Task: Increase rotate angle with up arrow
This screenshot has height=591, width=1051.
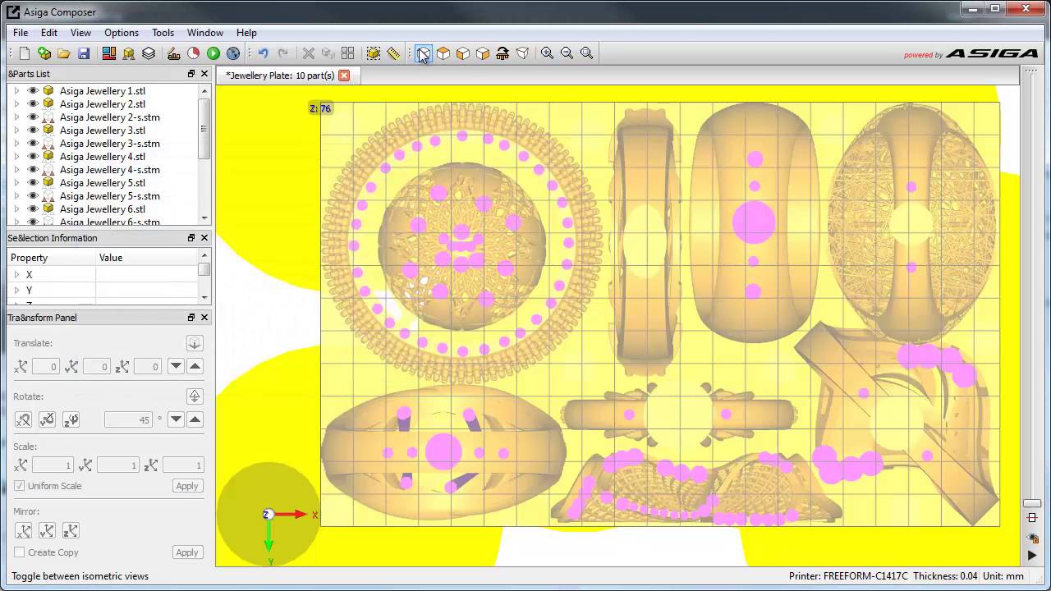Action: [x=195, y=419]
